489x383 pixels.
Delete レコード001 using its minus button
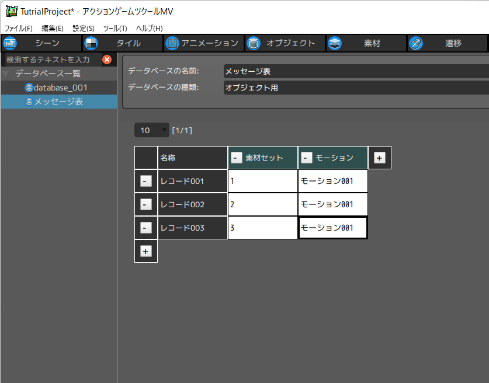pos(145,180)
